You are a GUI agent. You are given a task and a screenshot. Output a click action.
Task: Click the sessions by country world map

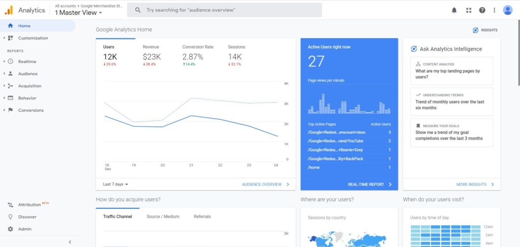347,239
